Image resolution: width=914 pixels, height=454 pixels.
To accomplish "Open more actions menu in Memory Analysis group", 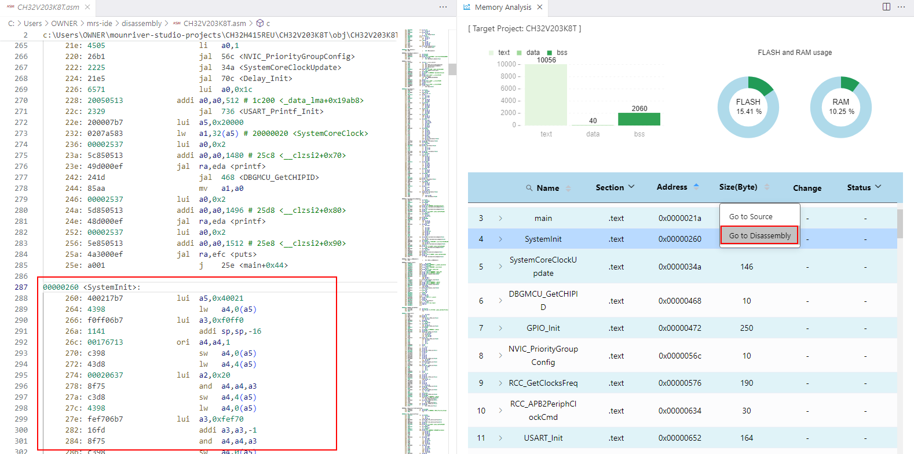I will [901, 7].
